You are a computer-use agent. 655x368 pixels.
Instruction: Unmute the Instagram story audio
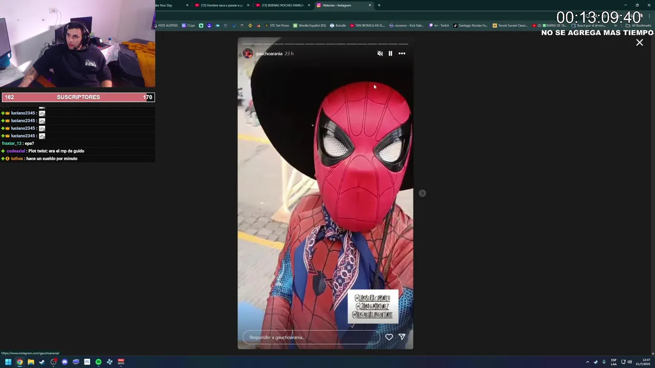pyautogui.click(x=380, y=54)
